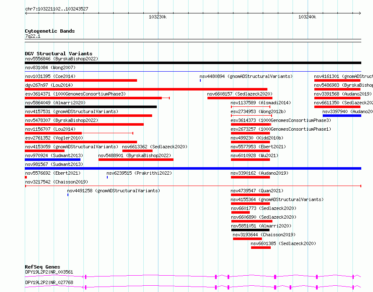The image size is (373, 292).
Task: Click nsv1156707 (Lou2014) label
Action: [x=50, y=129]
